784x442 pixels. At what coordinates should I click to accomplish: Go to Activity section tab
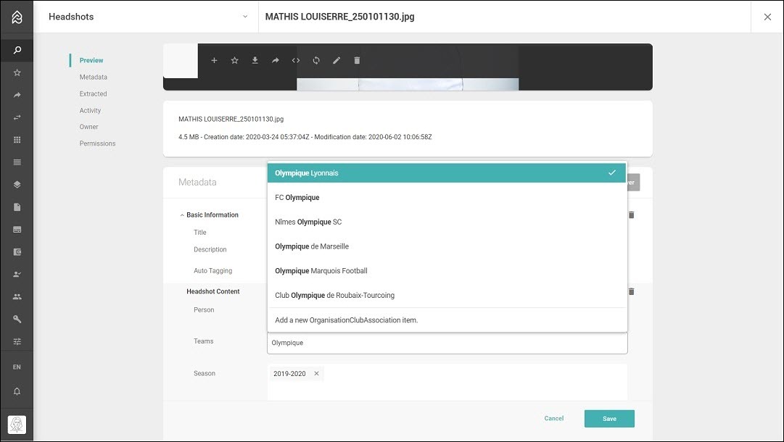[90, 110]
